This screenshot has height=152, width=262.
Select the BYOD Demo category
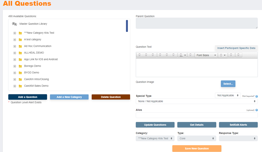tap(31, 72)
